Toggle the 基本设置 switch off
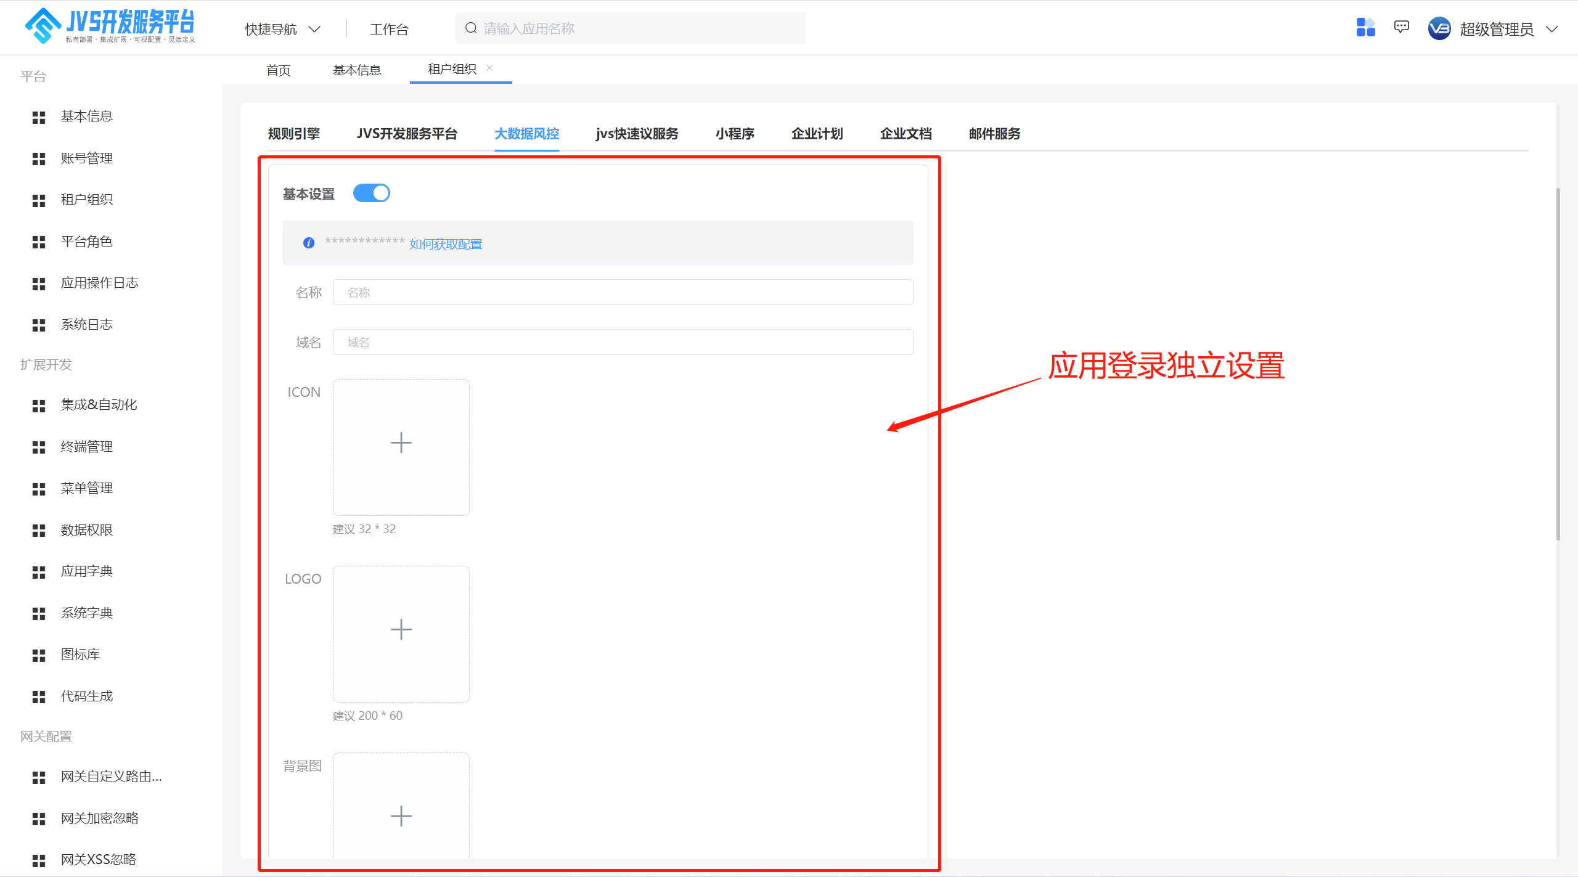Image resolution: width=1578 pixels, height=877 pixels. coord(371,193)
